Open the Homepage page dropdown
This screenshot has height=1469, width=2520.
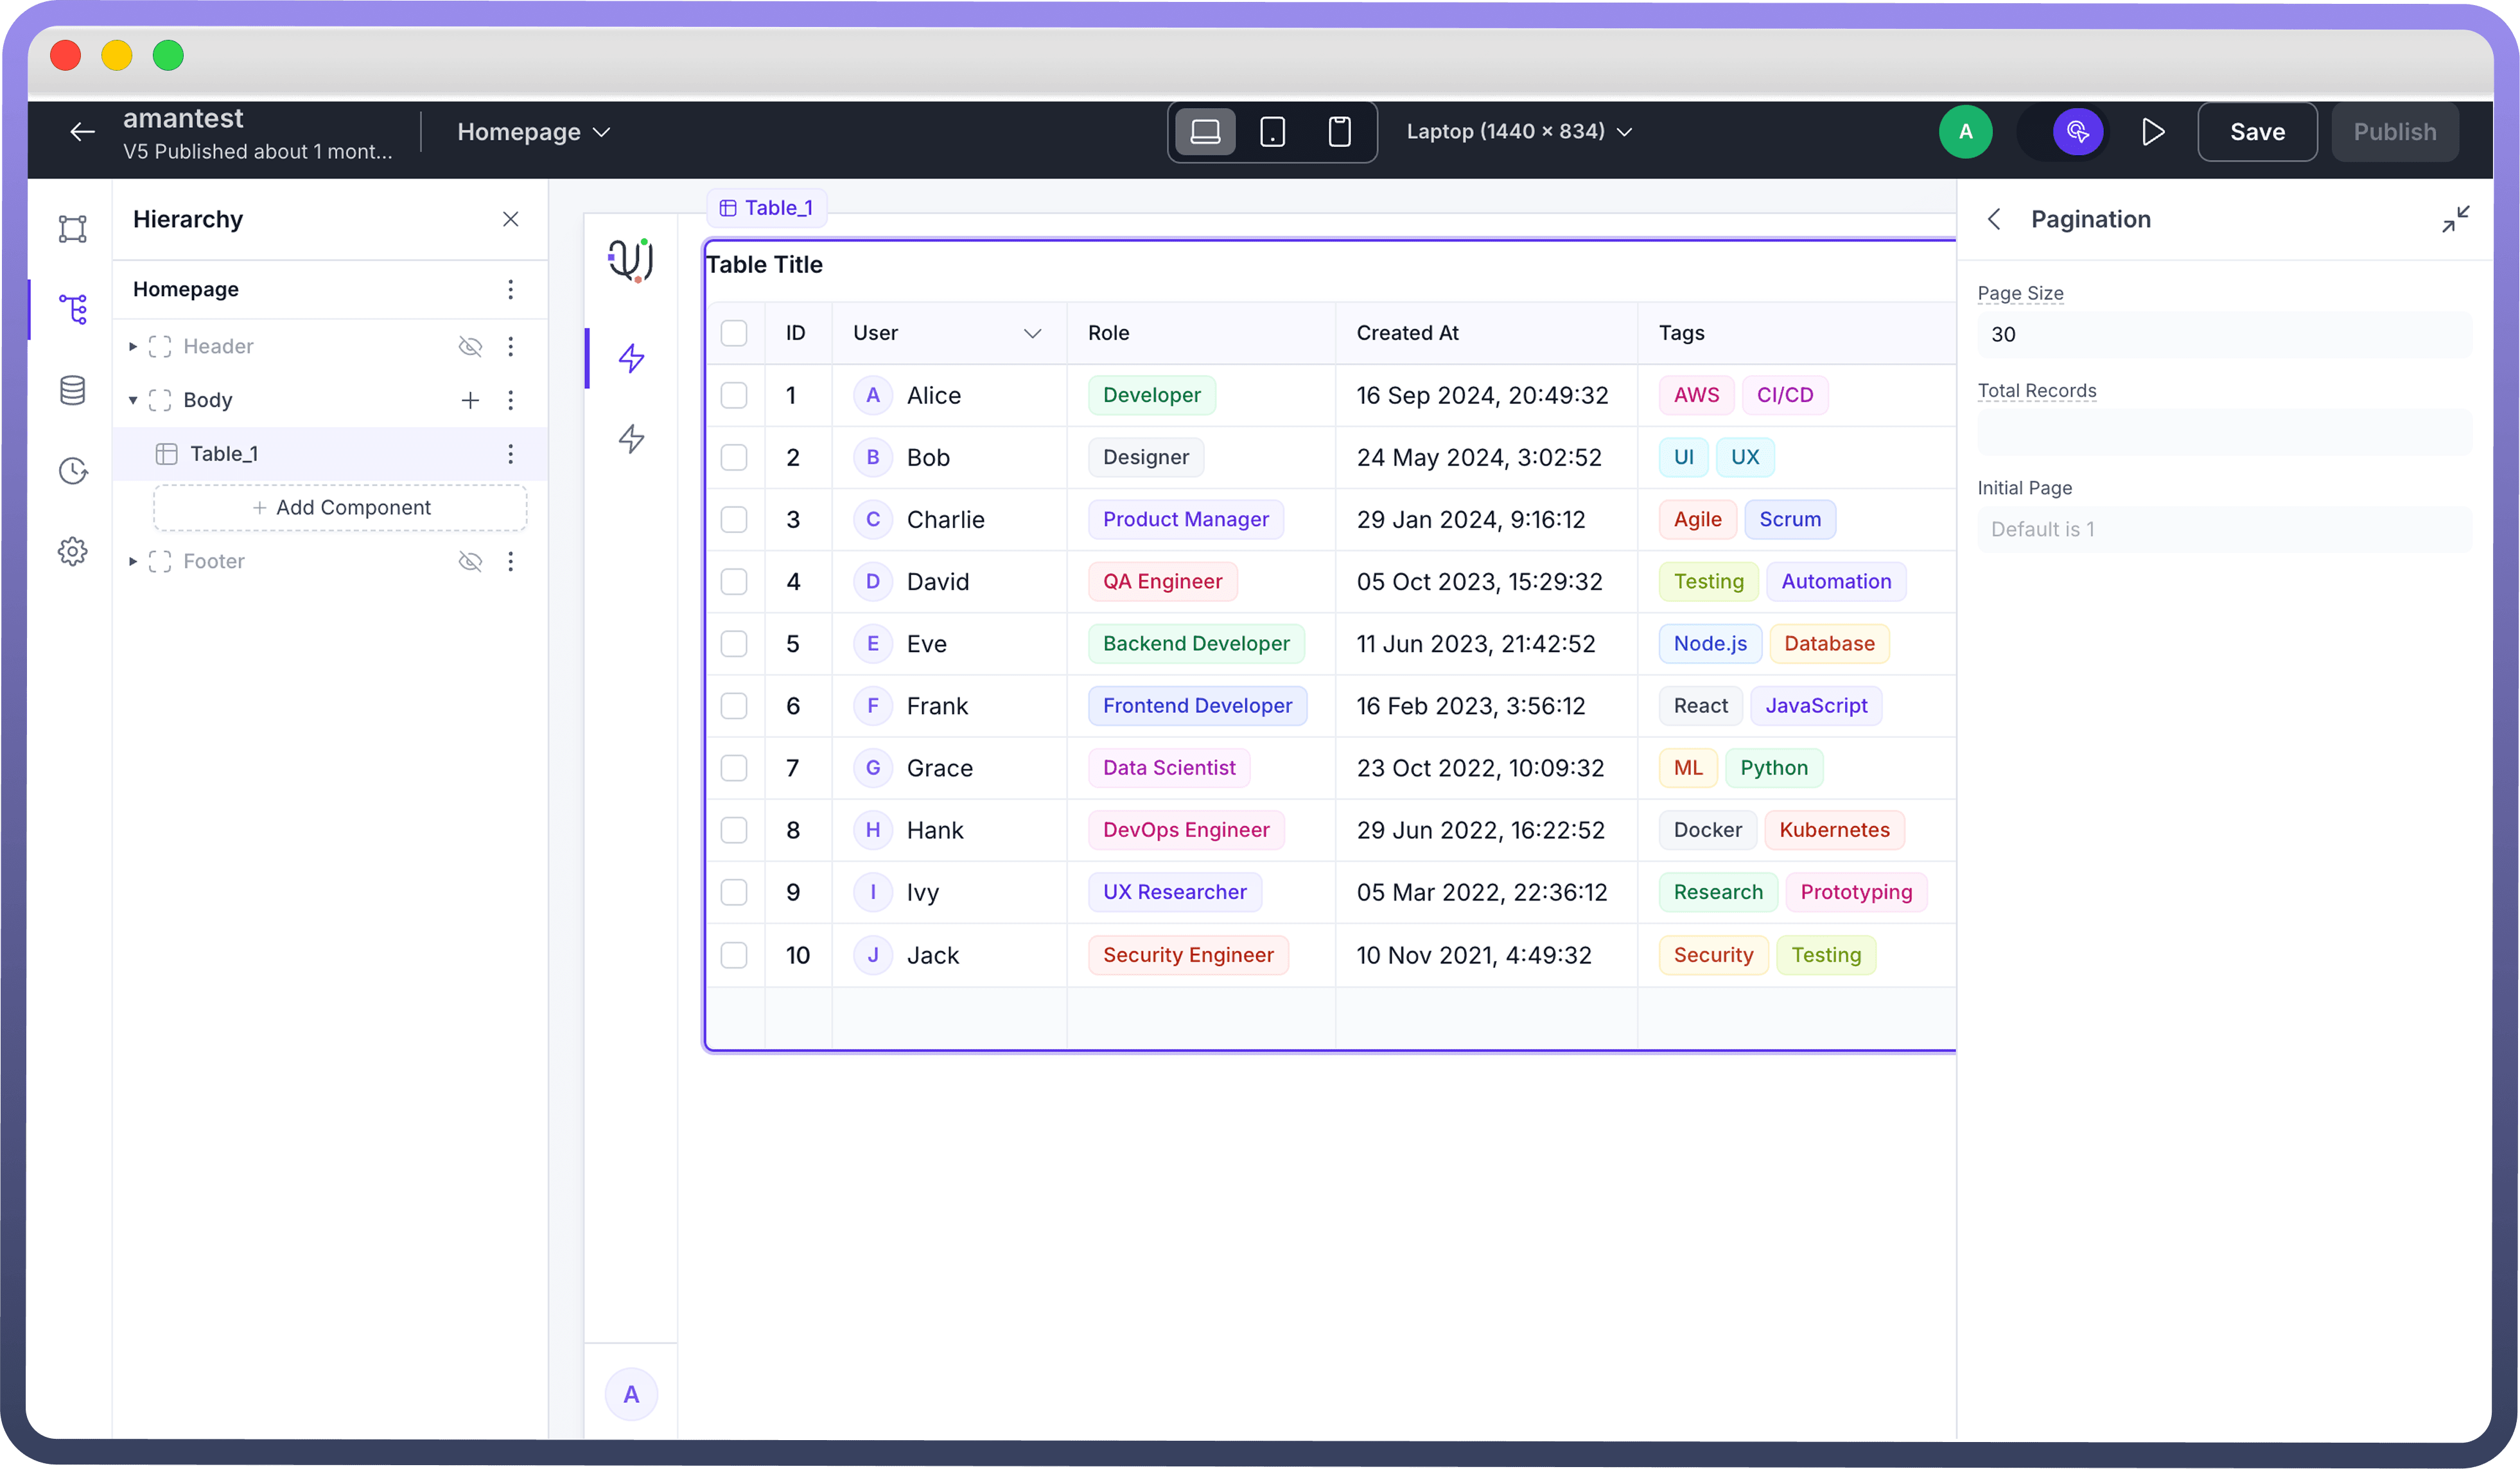(533, 132)
